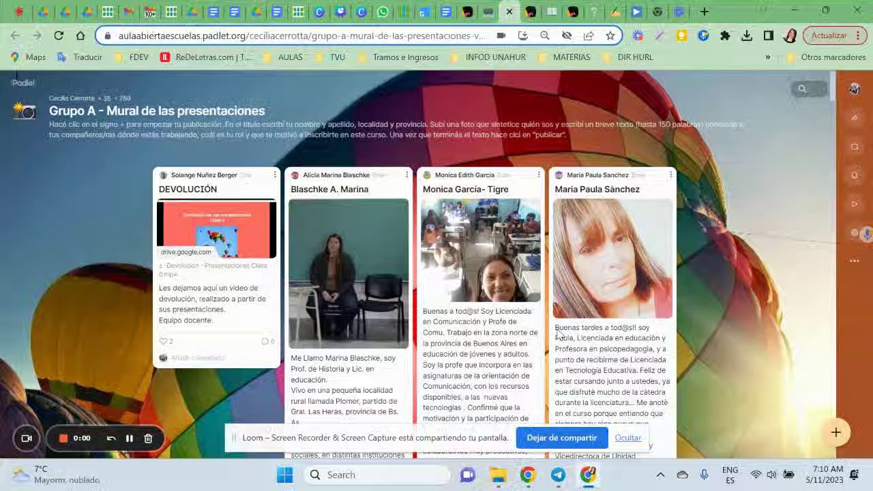Open the comments count on the DEVOLUCIÓN post
873x491 pixels.
tap(267, 341)
